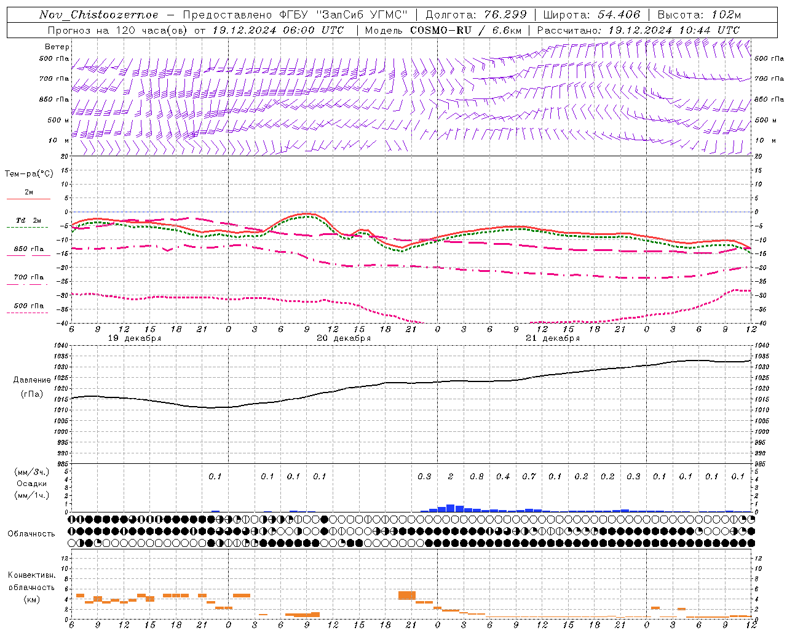Screen dimensions: 787x630
Task: Select forecast start time 19.12.2024 06:00 UTC
Action: (x=278, y=30)
